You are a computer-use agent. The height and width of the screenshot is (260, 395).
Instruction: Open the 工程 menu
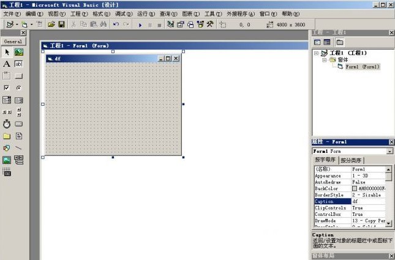79,14
